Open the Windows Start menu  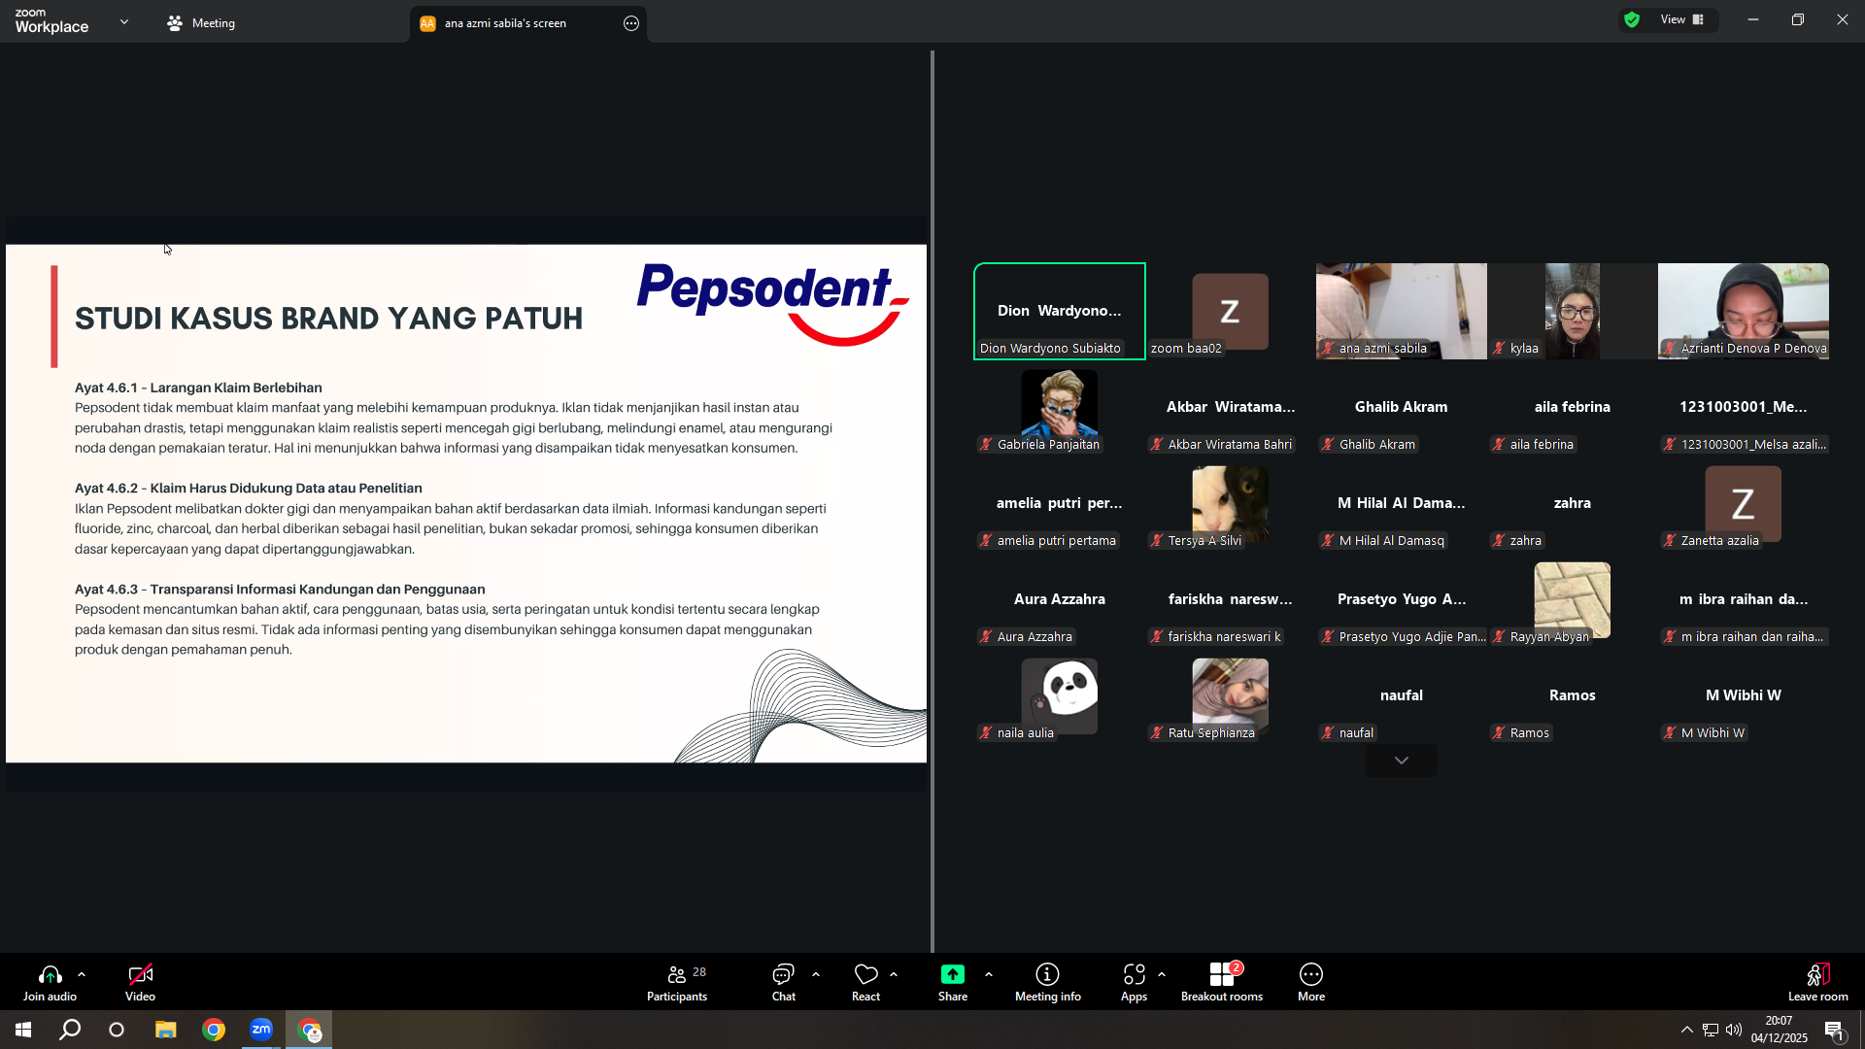pos(23,1030)
